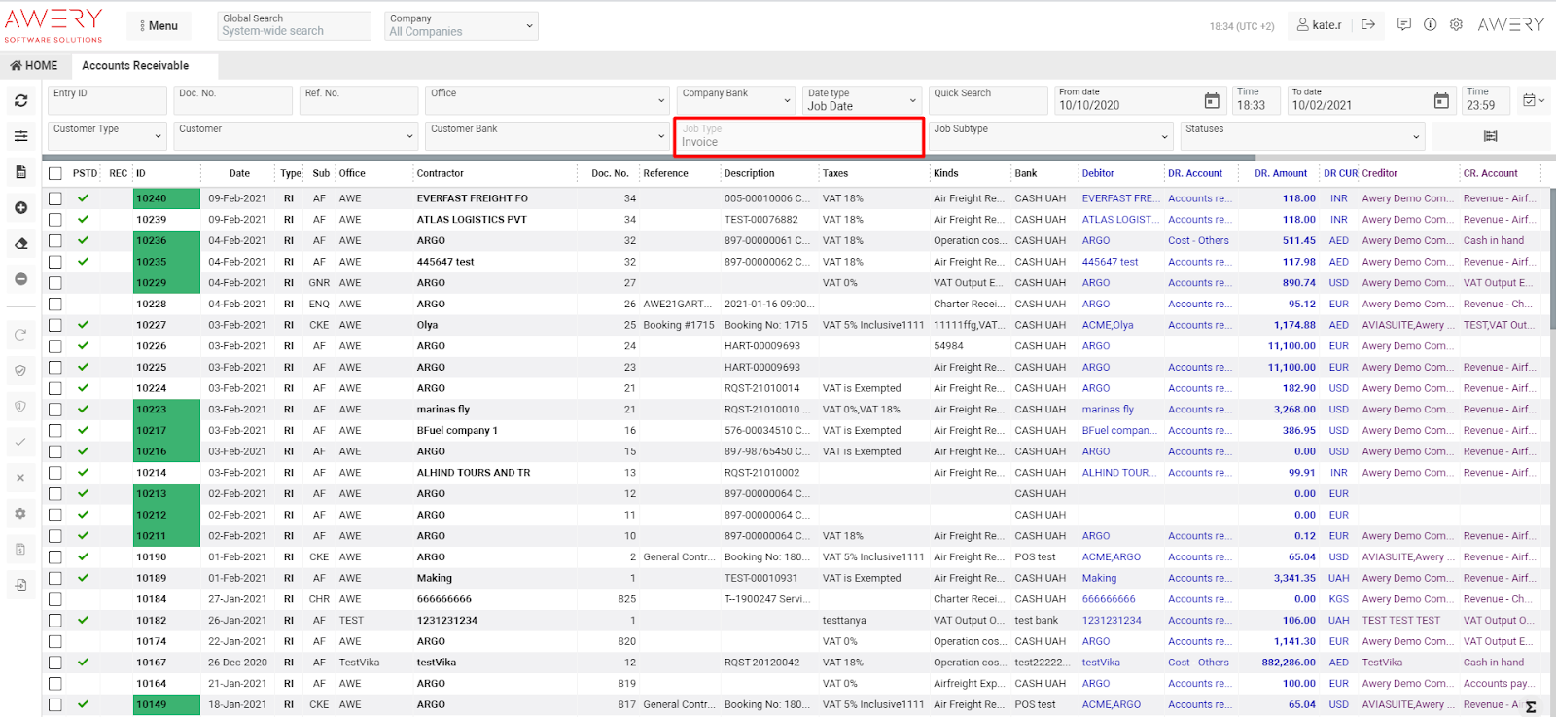This screenshot has height=717, width=1556.
Task: Tick the checkbox for entry 10240
Action: 55,198
